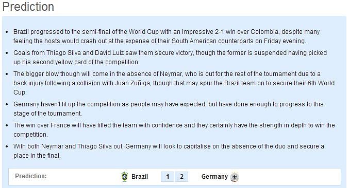
Task: Click the bullet point before 'The win over France'
Action: click(7, 125)
